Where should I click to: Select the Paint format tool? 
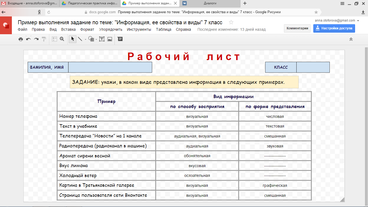[x=44, y=39]
